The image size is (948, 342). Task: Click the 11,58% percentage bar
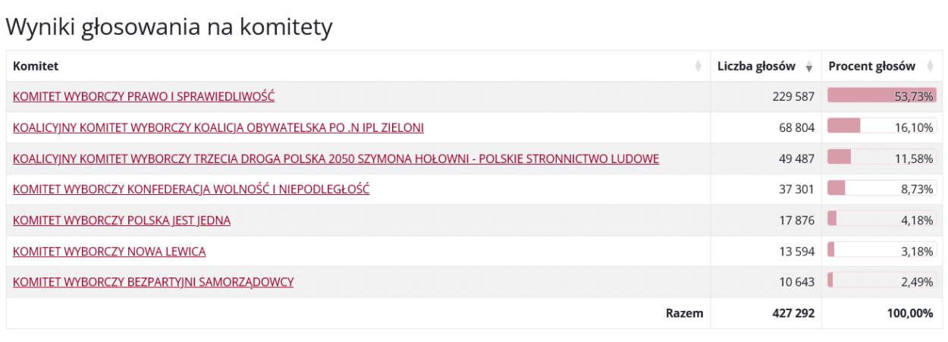tap(882, 158)
